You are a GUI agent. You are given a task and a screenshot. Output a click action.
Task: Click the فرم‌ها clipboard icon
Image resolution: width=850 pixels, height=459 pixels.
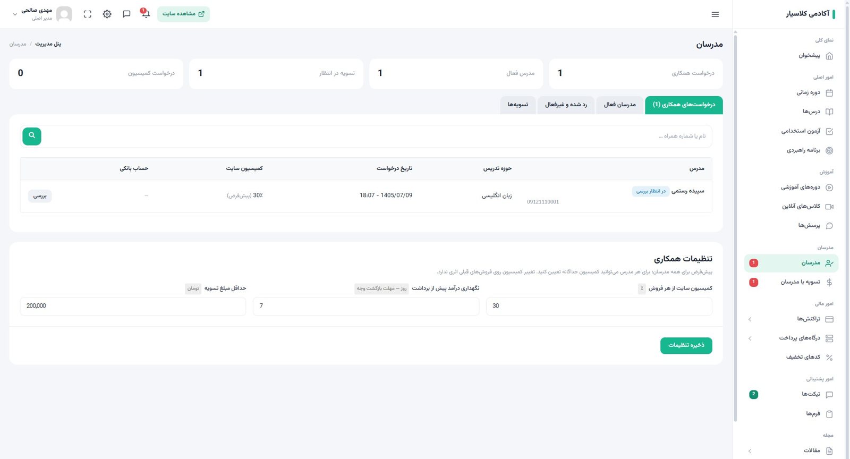tap(829, 414)
